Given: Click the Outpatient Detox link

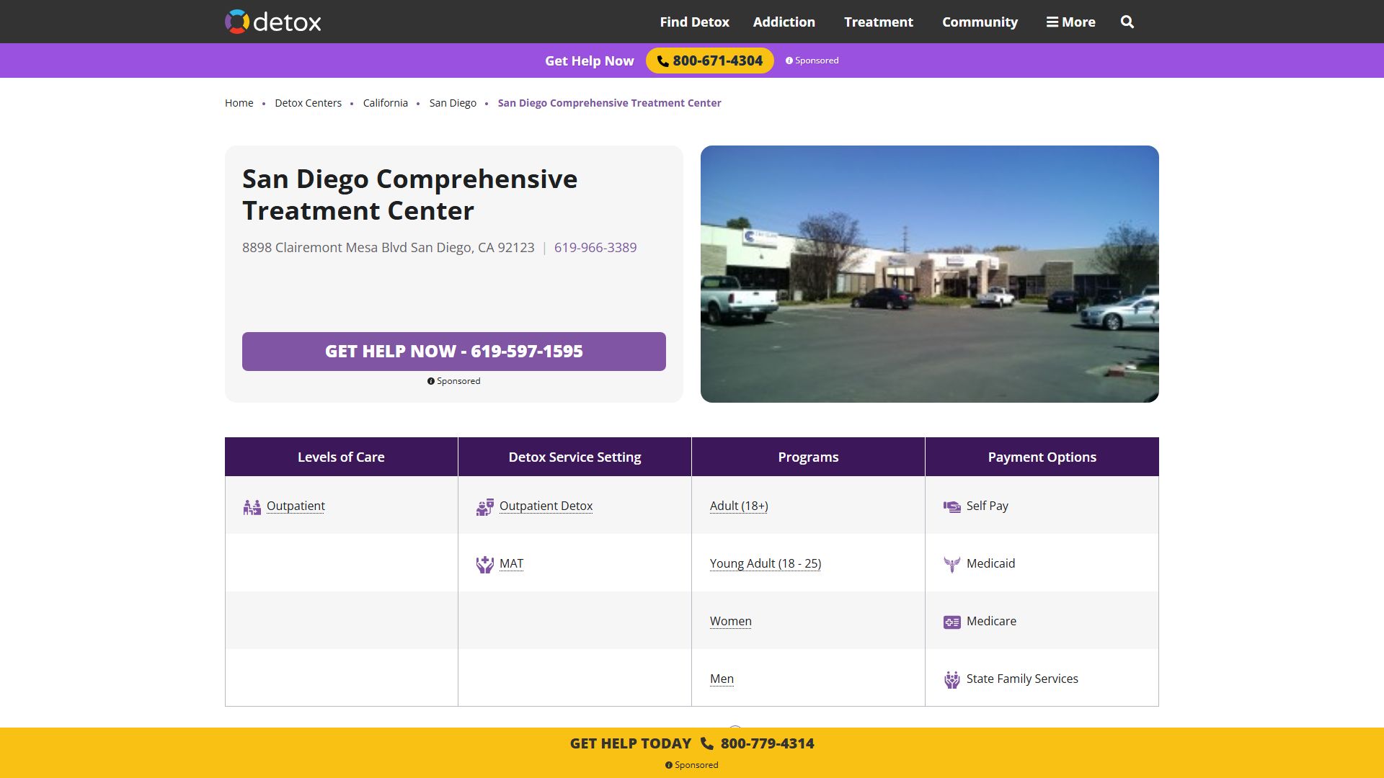Looking at the screenshot, I should [546, 506].
